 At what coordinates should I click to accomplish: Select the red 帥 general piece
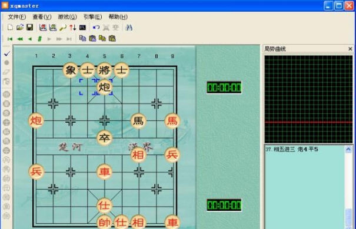pos(104,223)
